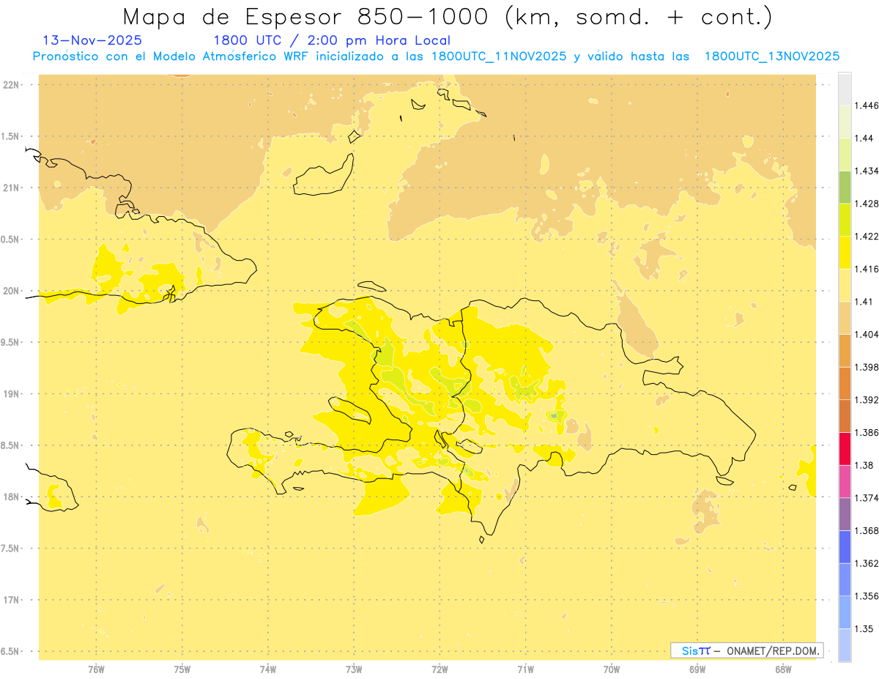Viewport: 879px width, 679px height.
Task: Pick the pale yellow swatch between 1.41 and 1.416
Action: pos(845,285)
